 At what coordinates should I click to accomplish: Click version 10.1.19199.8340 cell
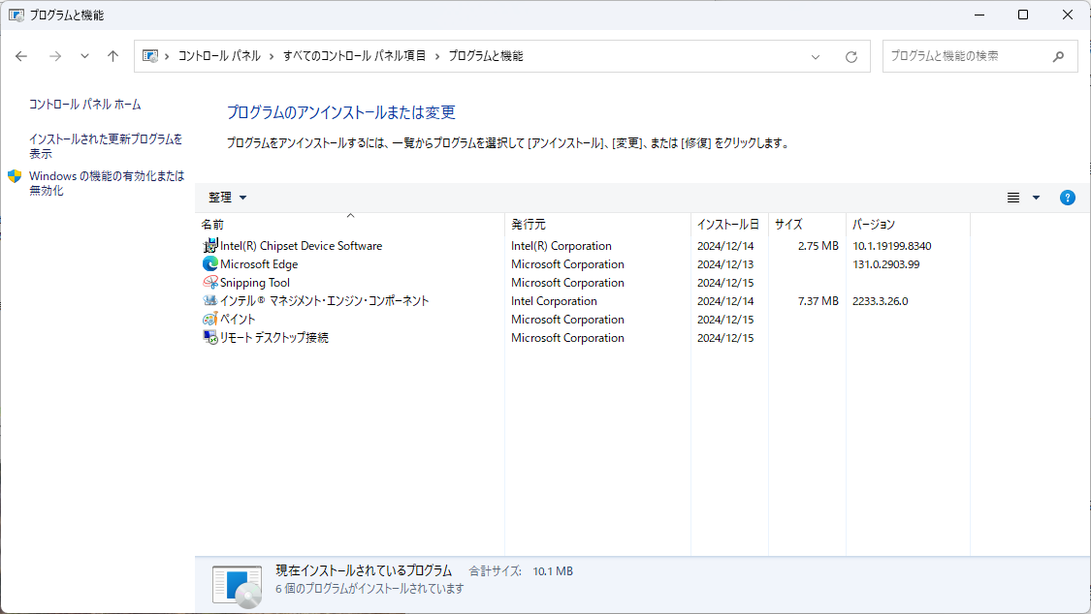coord(891,246)
